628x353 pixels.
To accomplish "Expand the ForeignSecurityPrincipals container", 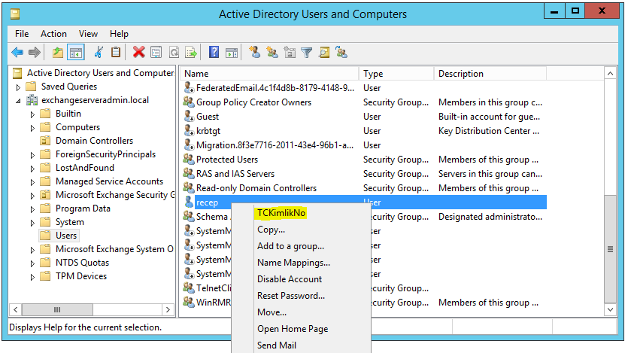I will (x=32, y=155).
